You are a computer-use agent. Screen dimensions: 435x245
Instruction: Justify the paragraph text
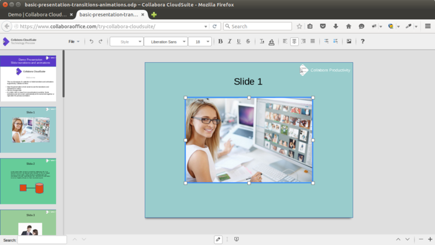pos(313,41)
